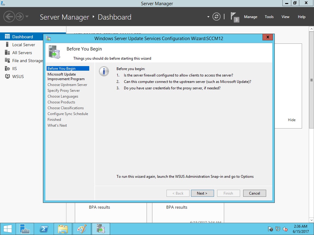Viewport: 314px width, 235px height.
Task: Select All Servers in navigation pane
Action: coord(22,53)
